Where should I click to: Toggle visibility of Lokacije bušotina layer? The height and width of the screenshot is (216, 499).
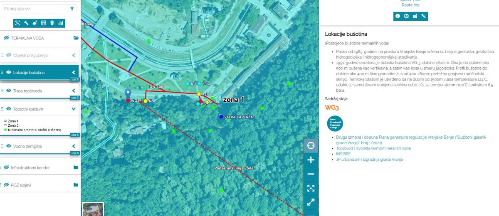click(x=9, y=72)
